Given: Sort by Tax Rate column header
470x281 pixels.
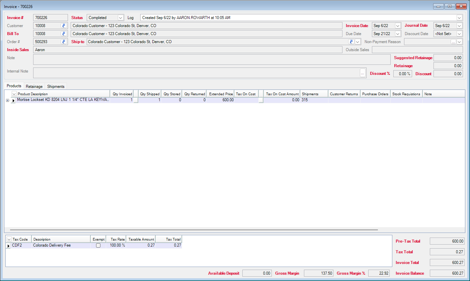Looking at the screenshot, I should (116, 239).
